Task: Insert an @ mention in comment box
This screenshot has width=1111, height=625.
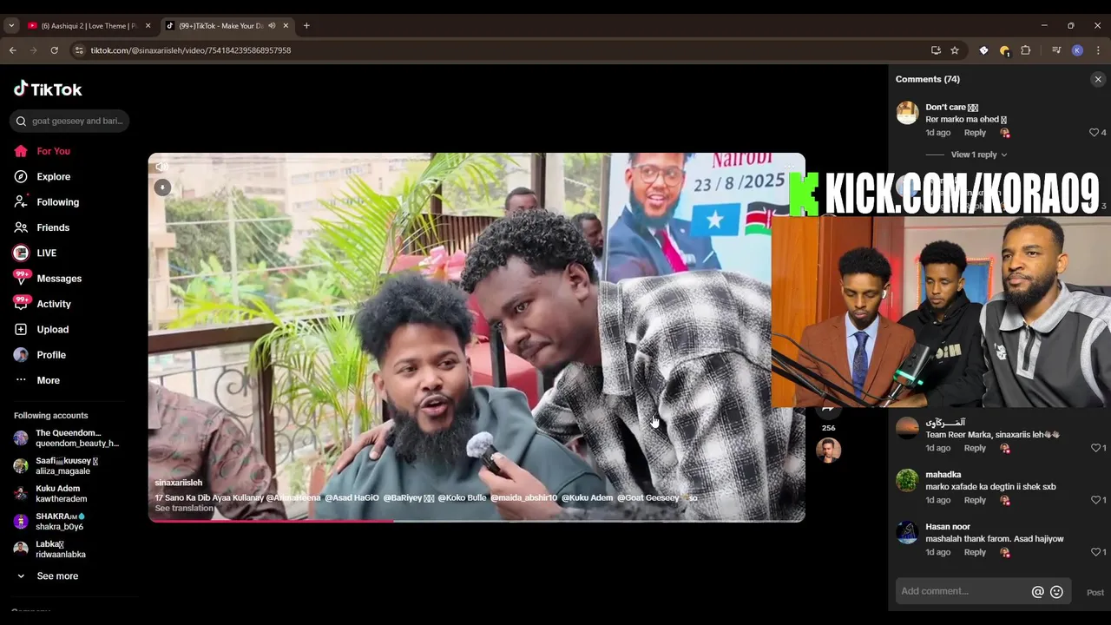Action: point(1037,592)
